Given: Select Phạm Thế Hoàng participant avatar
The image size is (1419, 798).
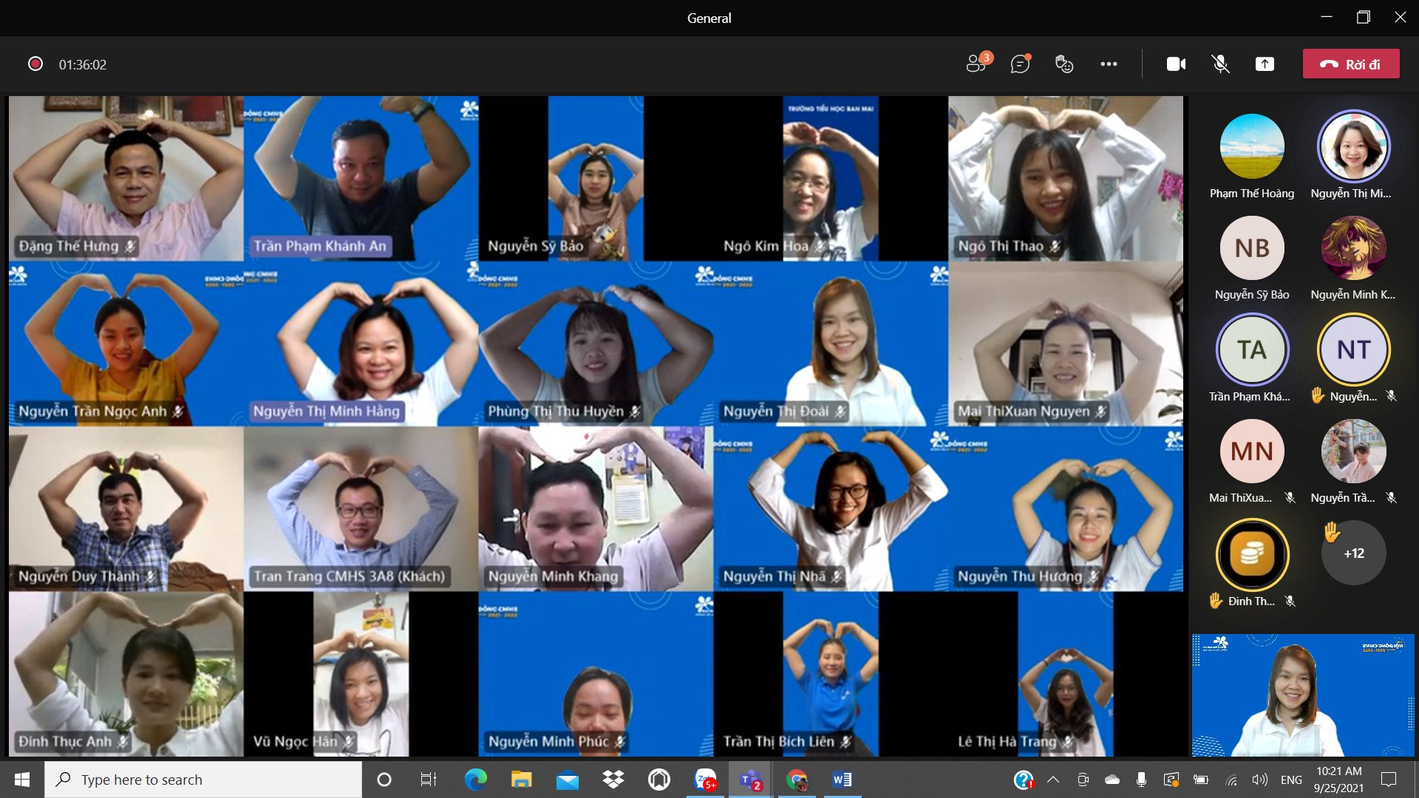Looking at the screenshot, I should point(1251,146).
